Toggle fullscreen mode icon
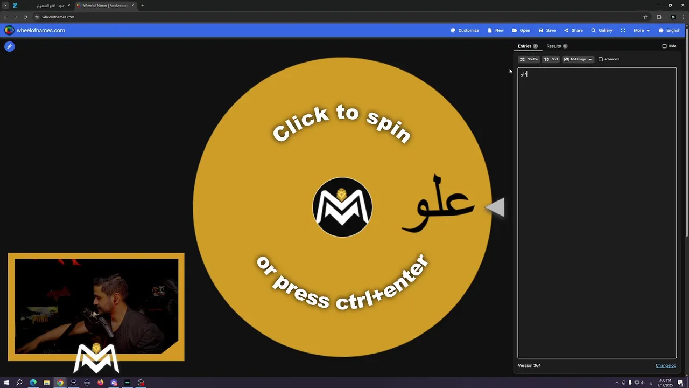Screen dimensions: 689x388 coord(623,30)
